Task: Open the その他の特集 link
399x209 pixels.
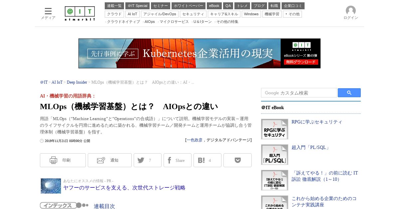Action: point(227,22)
